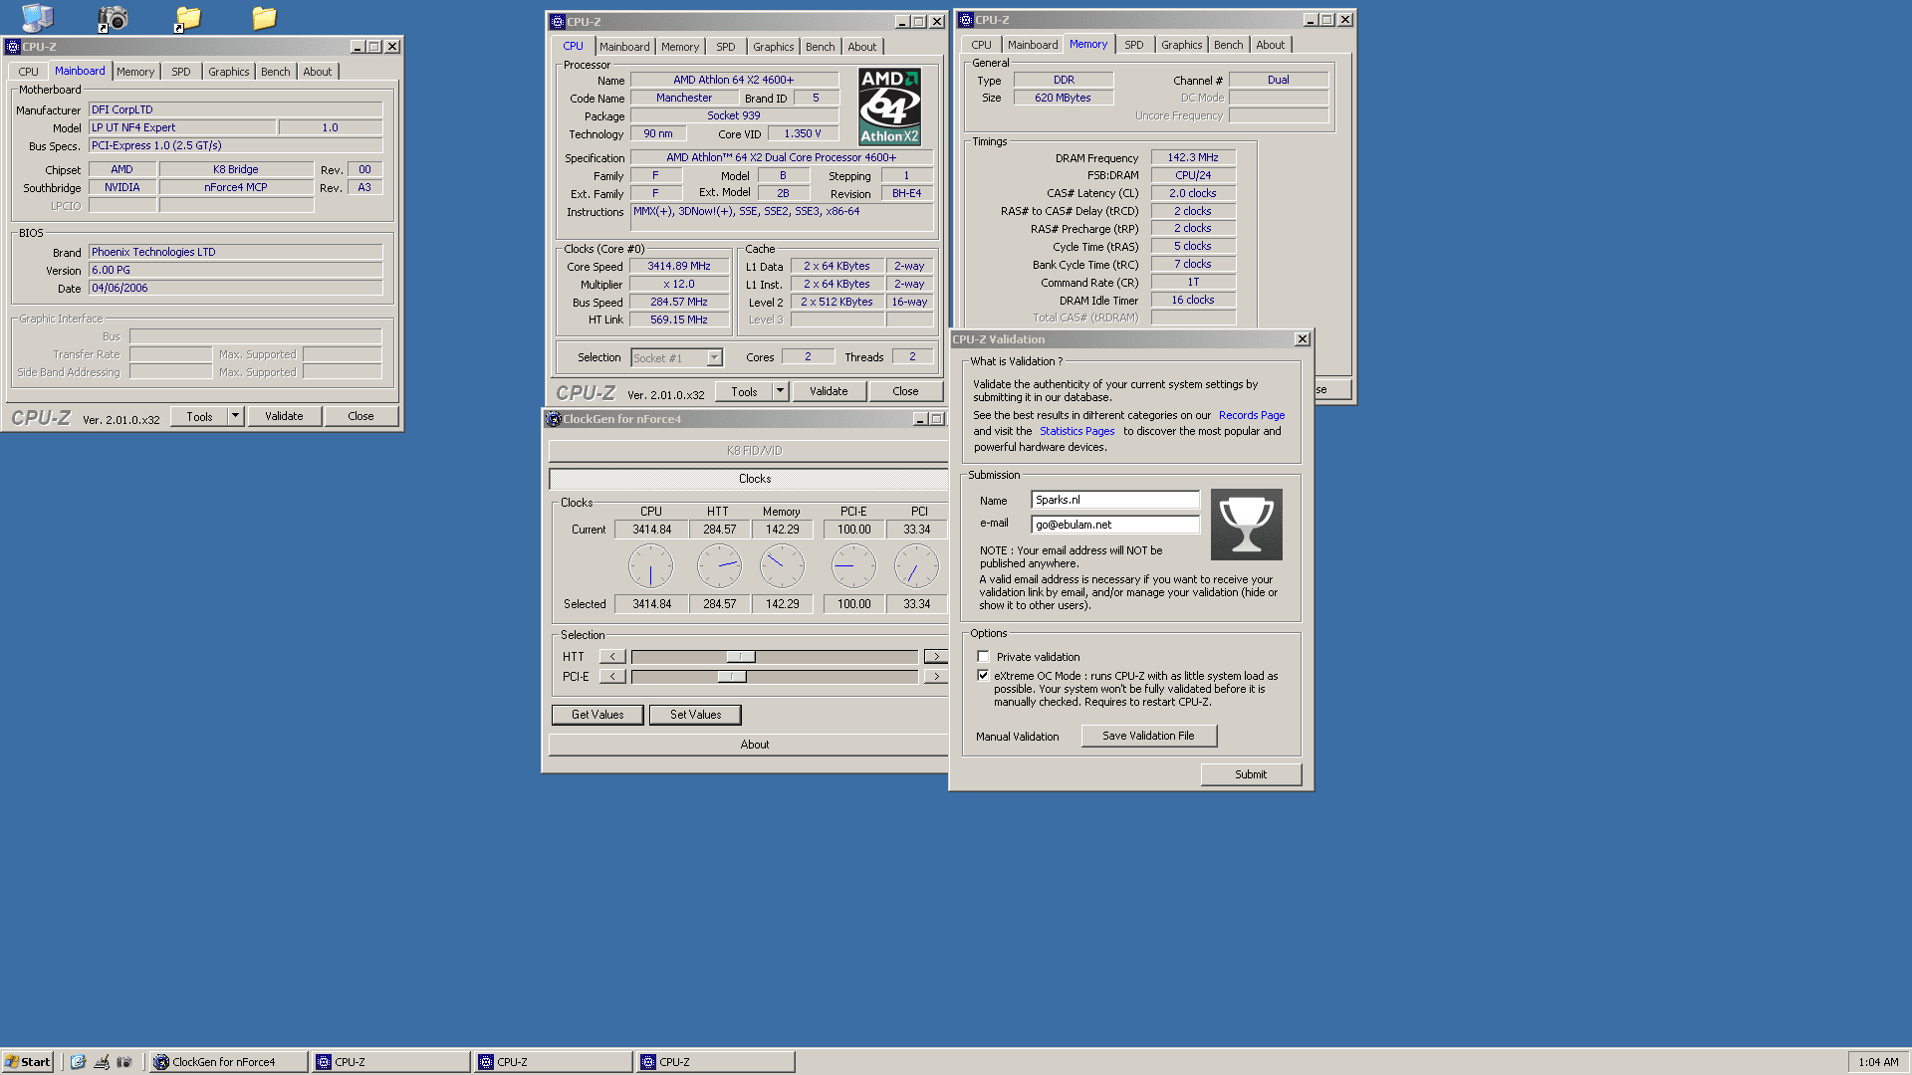Click the taskbar clock showing 1:04 AM

(x=1878, y=1062)
